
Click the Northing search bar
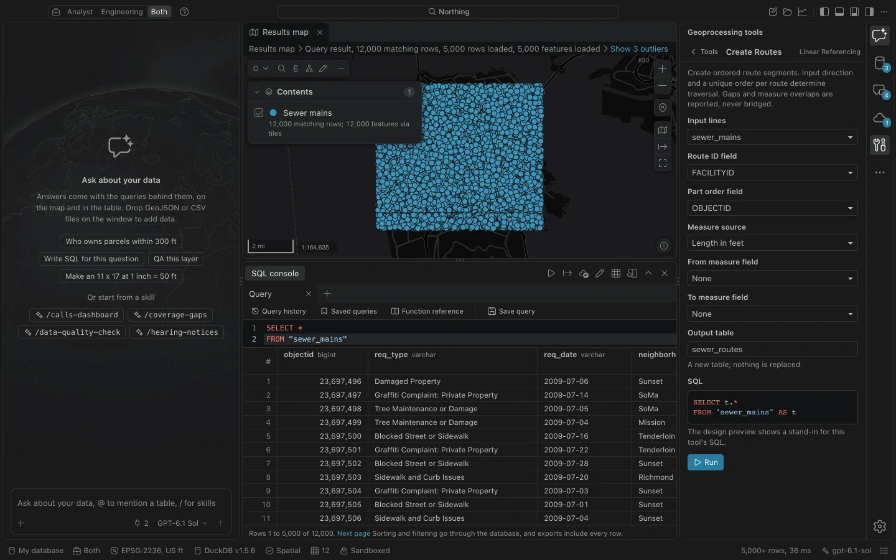(448, 12)
